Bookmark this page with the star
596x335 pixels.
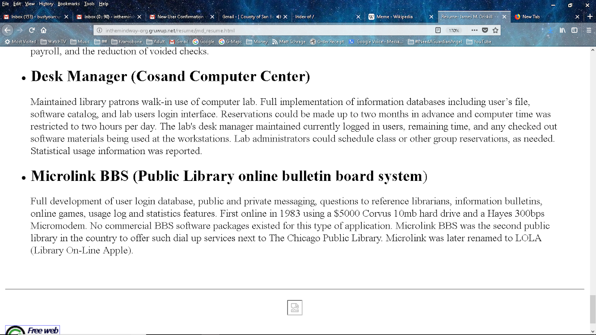pos(495,30)
